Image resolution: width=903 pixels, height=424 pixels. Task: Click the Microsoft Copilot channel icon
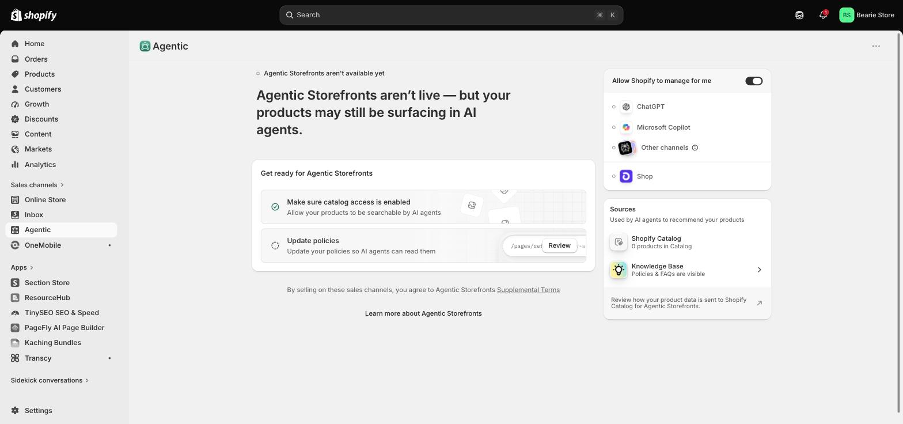point(626,127)
